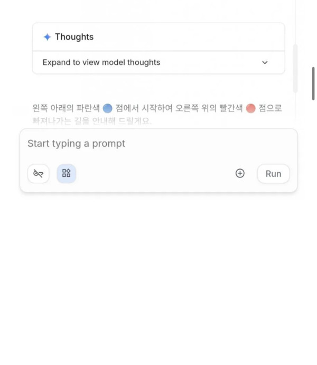Click the Thoughts header title

click(74, 37)
